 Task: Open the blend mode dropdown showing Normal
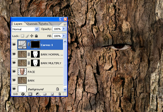click(26, 29)
